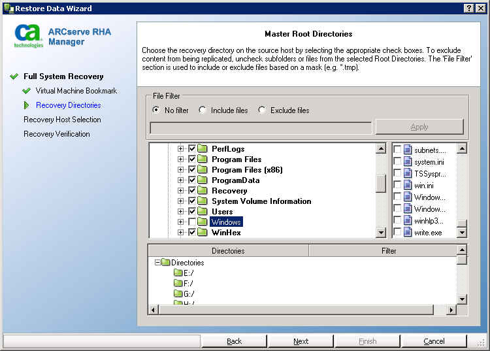The height and width of the screenshot is (351, 490).
Task: Select the Exclude files radio button
Action: tap(262, 110)
